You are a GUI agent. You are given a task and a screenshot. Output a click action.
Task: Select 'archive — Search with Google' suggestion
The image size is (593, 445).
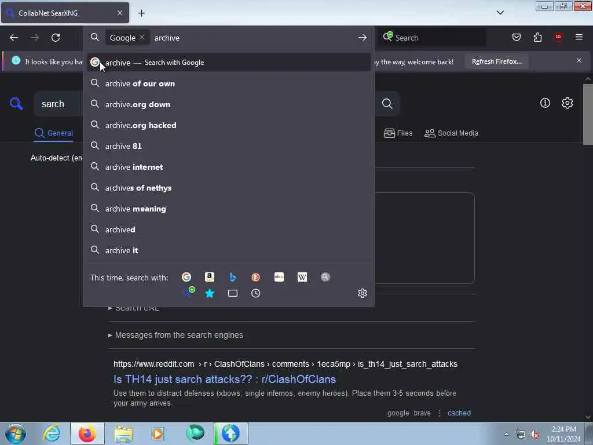pyautogui.click(x=229, y=63)
